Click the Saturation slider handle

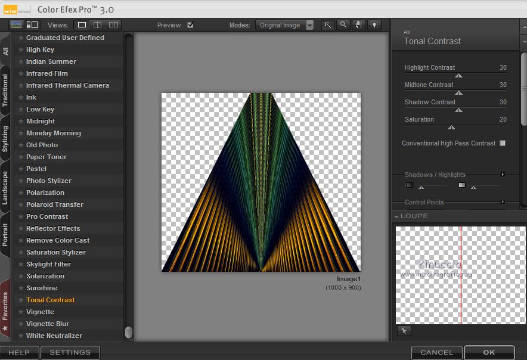coord(451,128)
